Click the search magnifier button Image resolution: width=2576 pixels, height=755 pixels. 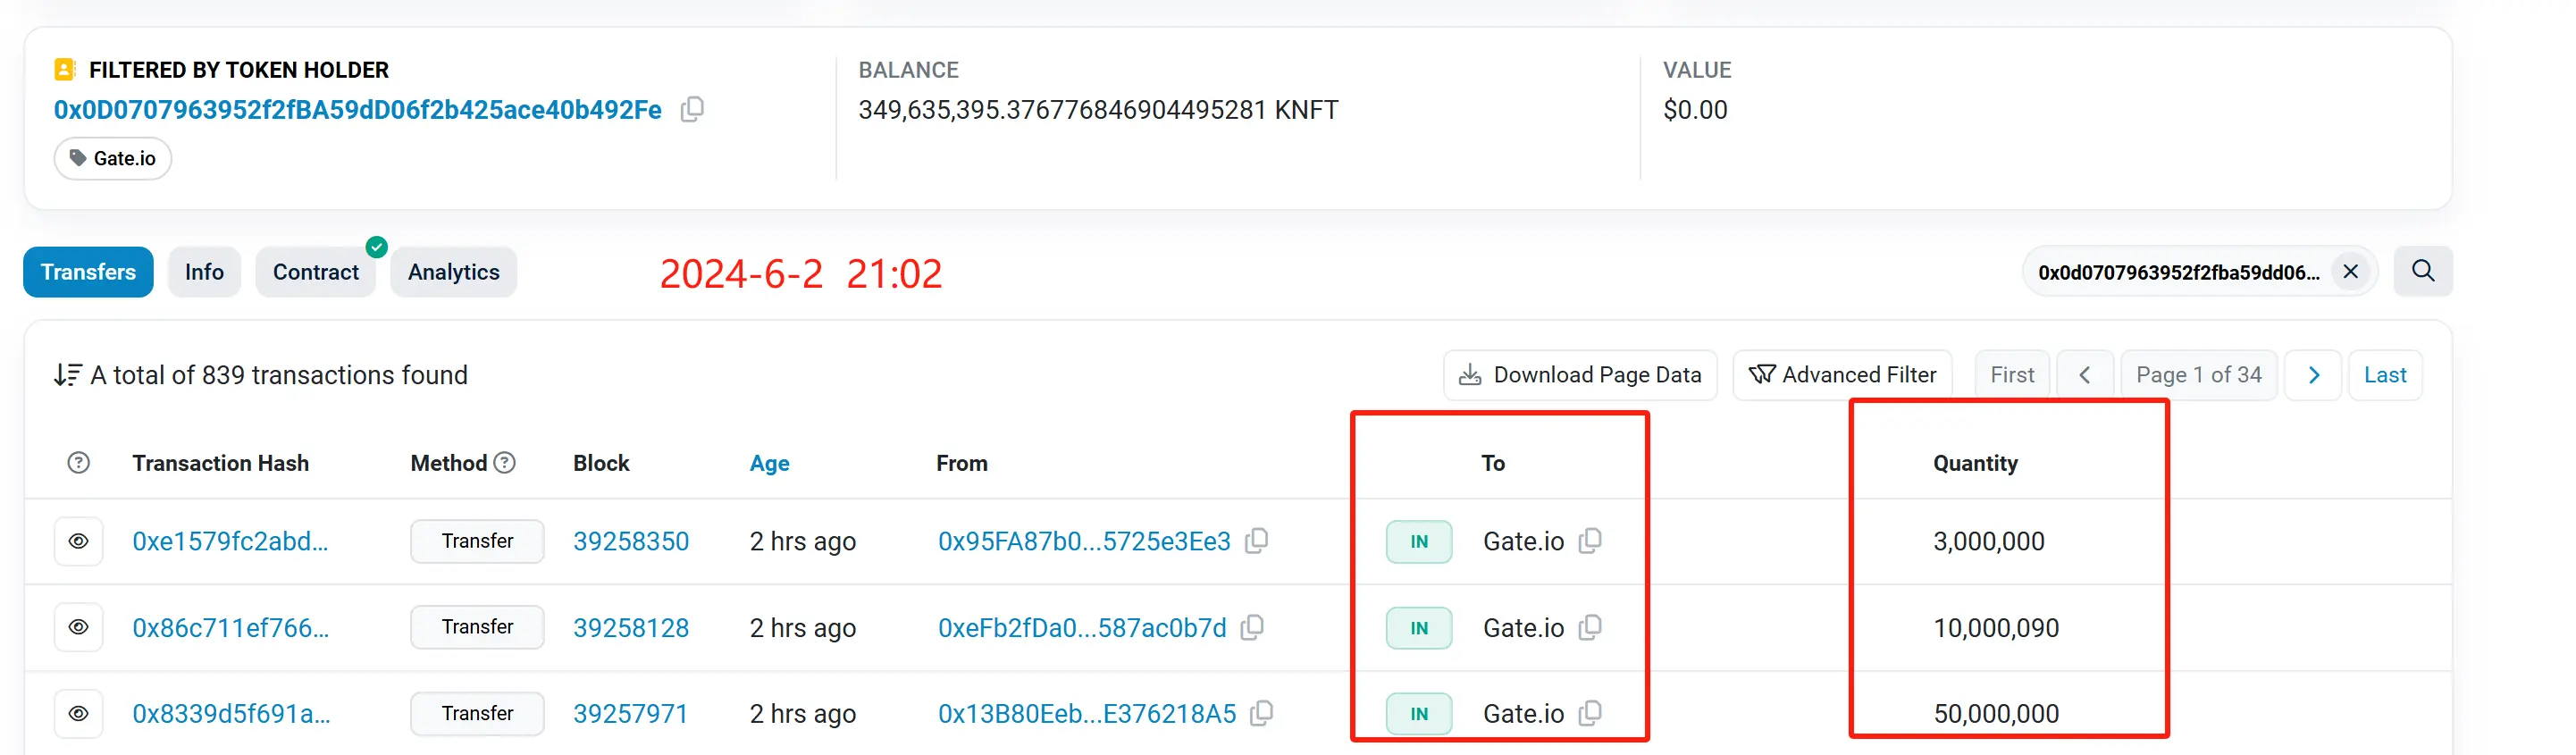click(2423, 271)
